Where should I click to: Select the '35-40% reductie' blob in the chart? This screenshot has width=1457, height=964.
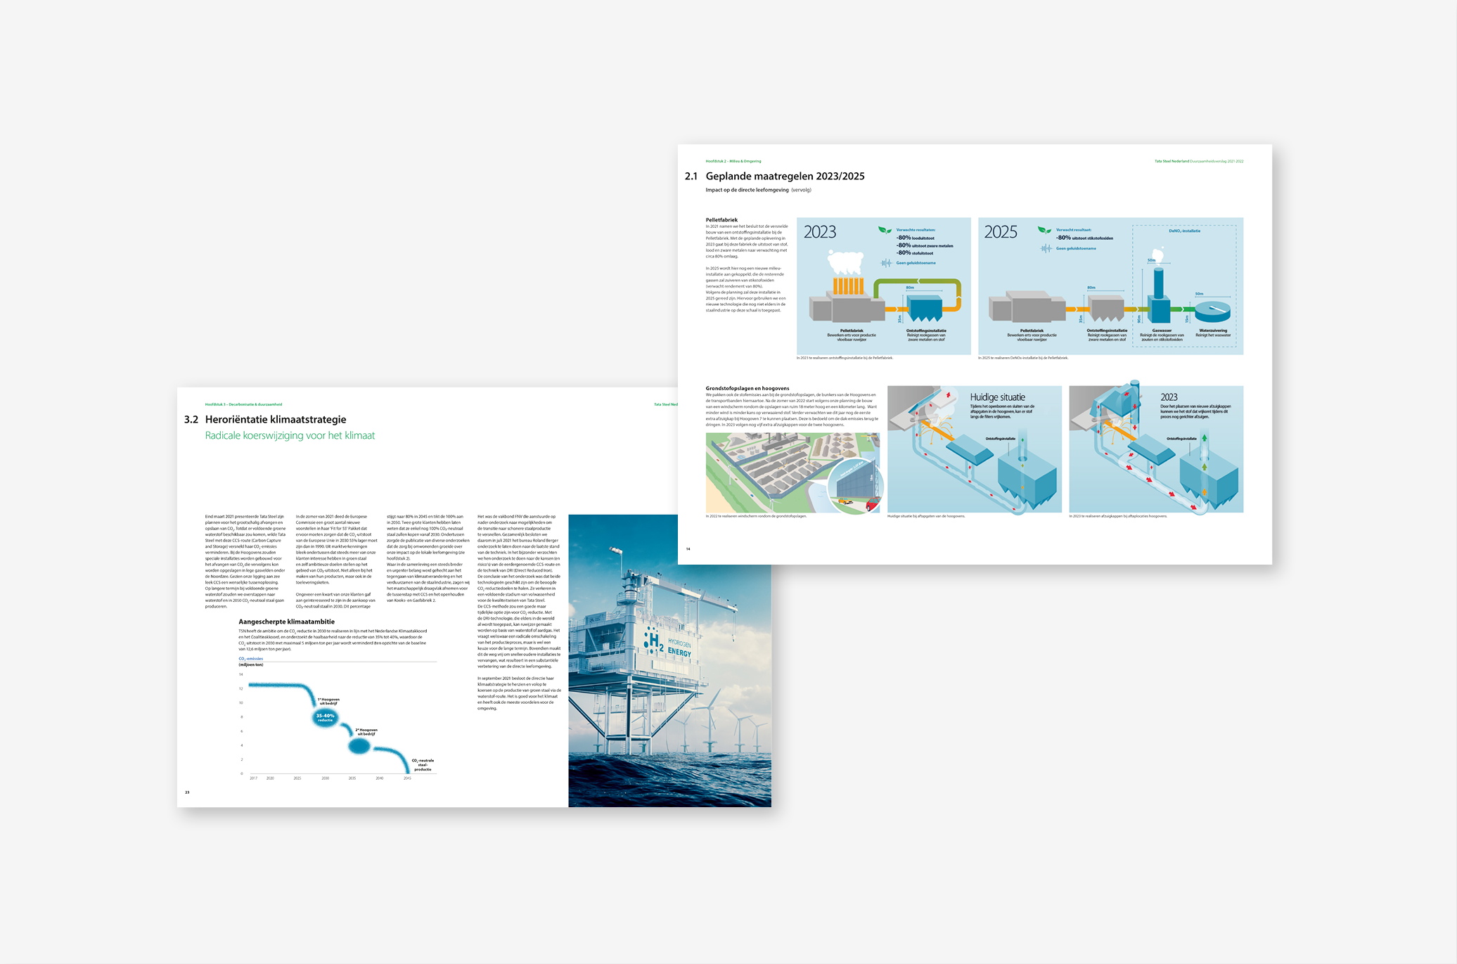coord(325,717)
